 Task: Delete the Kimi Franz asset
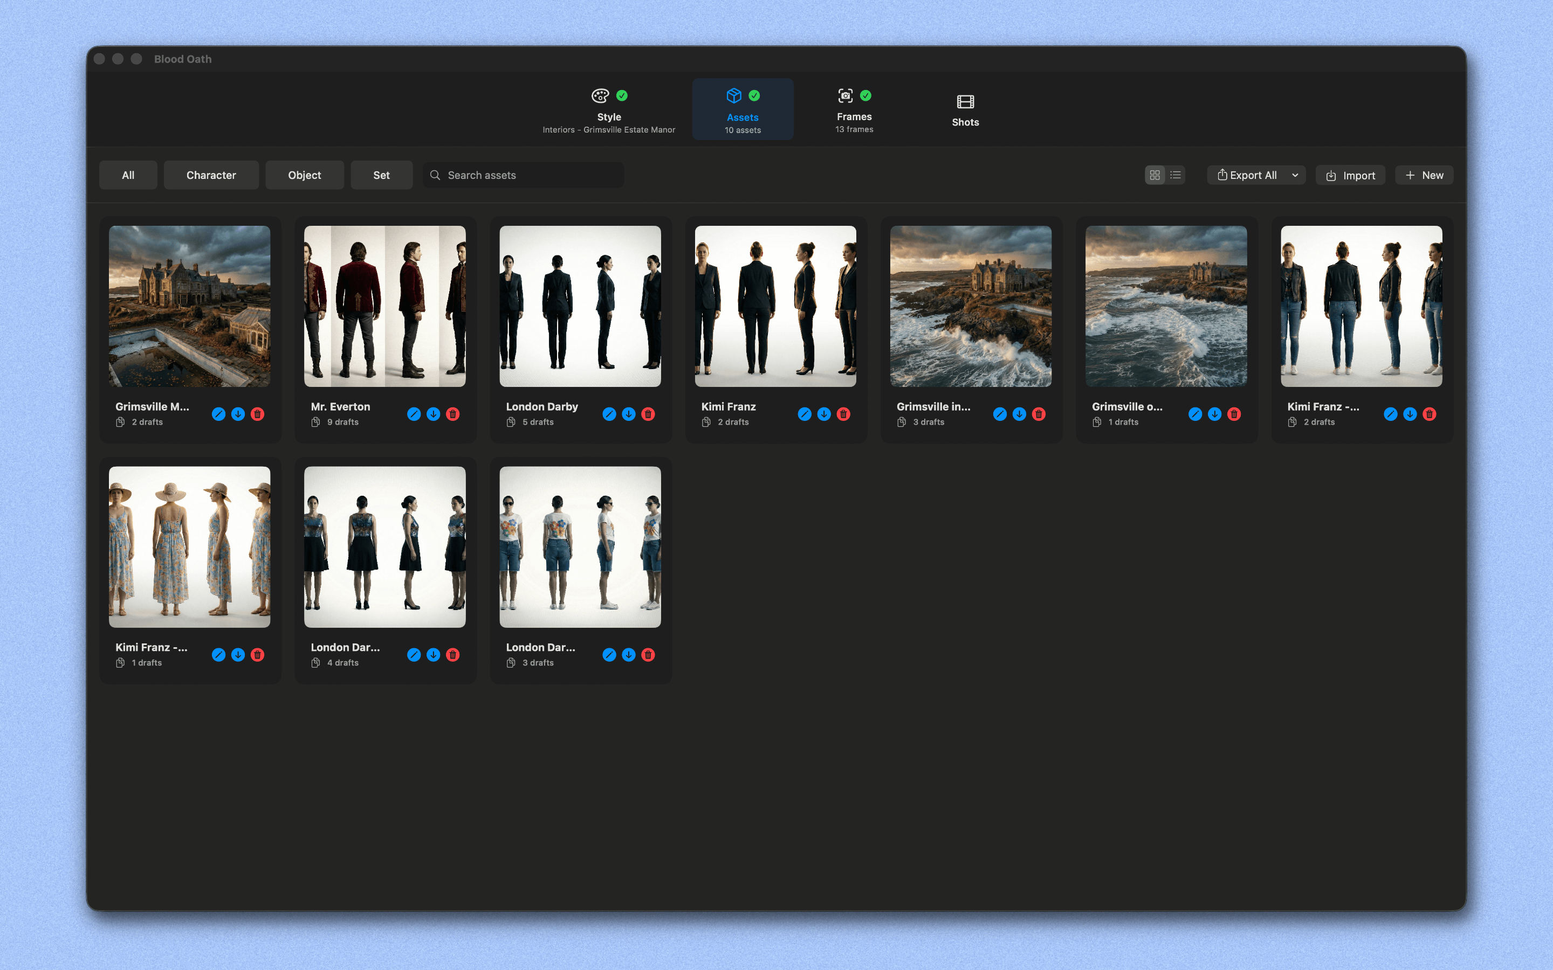tap(843, 414)
